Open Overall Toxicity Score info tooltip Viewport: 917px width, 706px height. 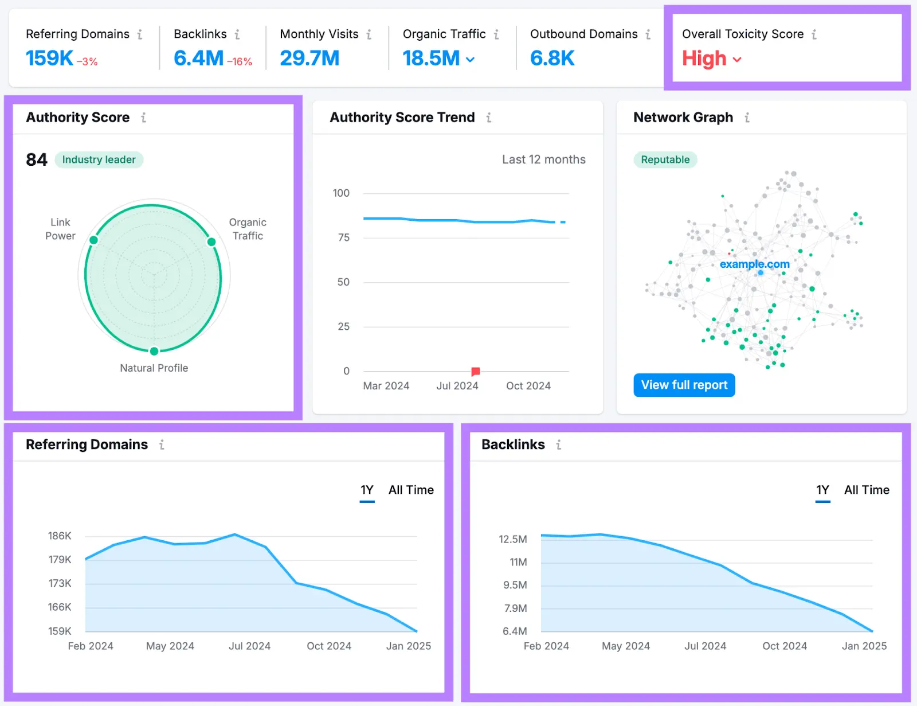coord(814,34)
